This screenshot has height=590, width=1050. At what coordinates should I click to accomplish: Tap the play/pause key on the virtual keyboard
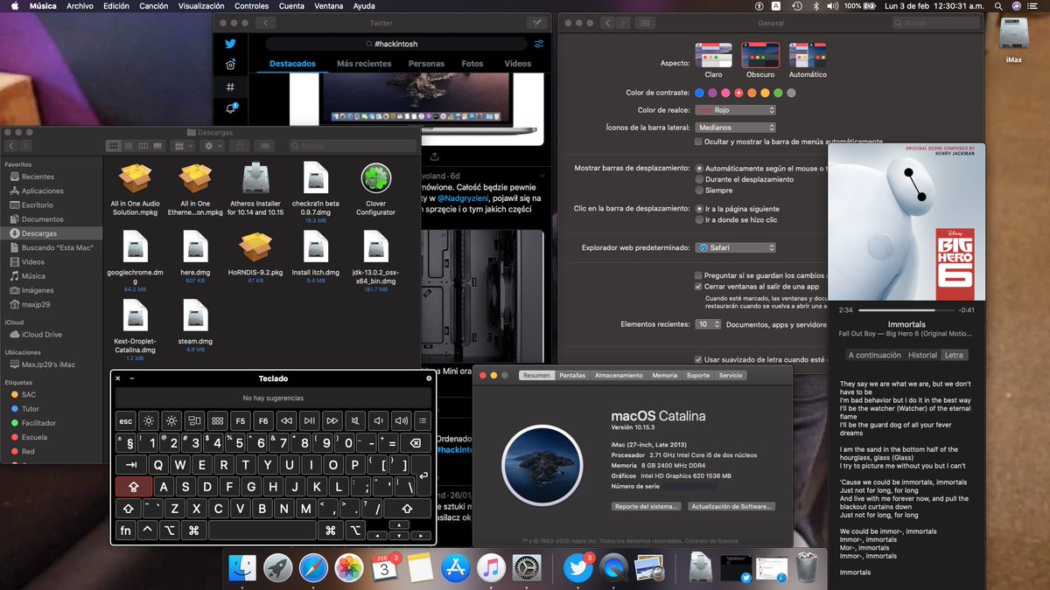click(x=309, y=420)
